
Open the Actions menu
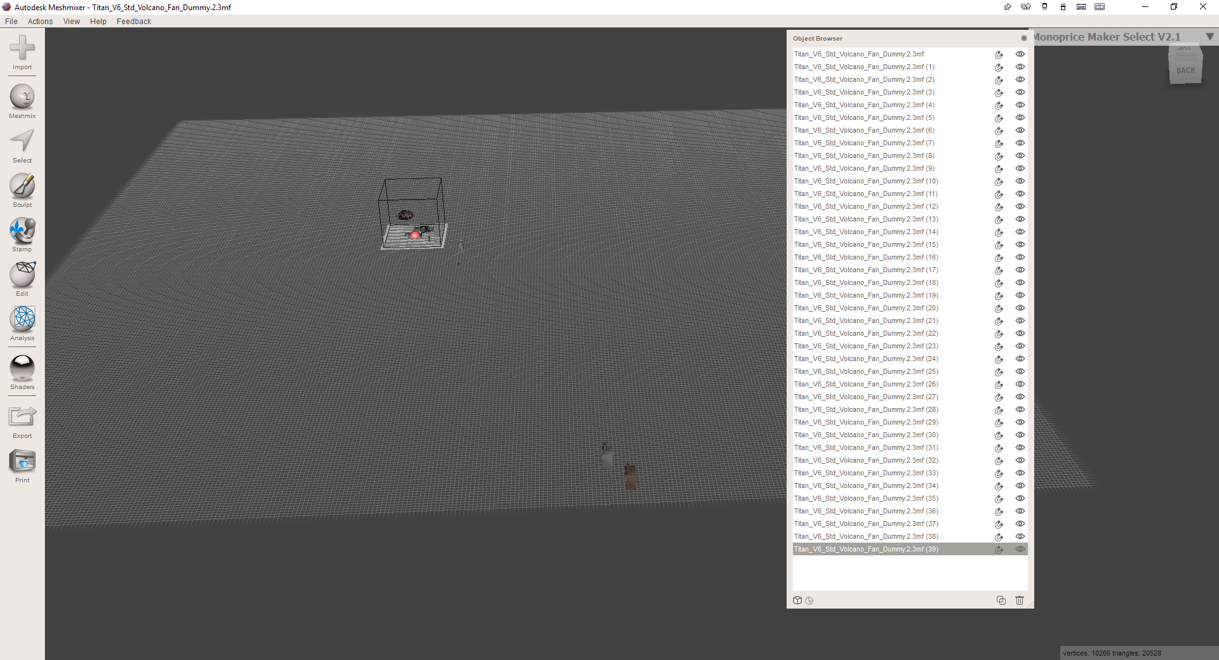(40, 21)
